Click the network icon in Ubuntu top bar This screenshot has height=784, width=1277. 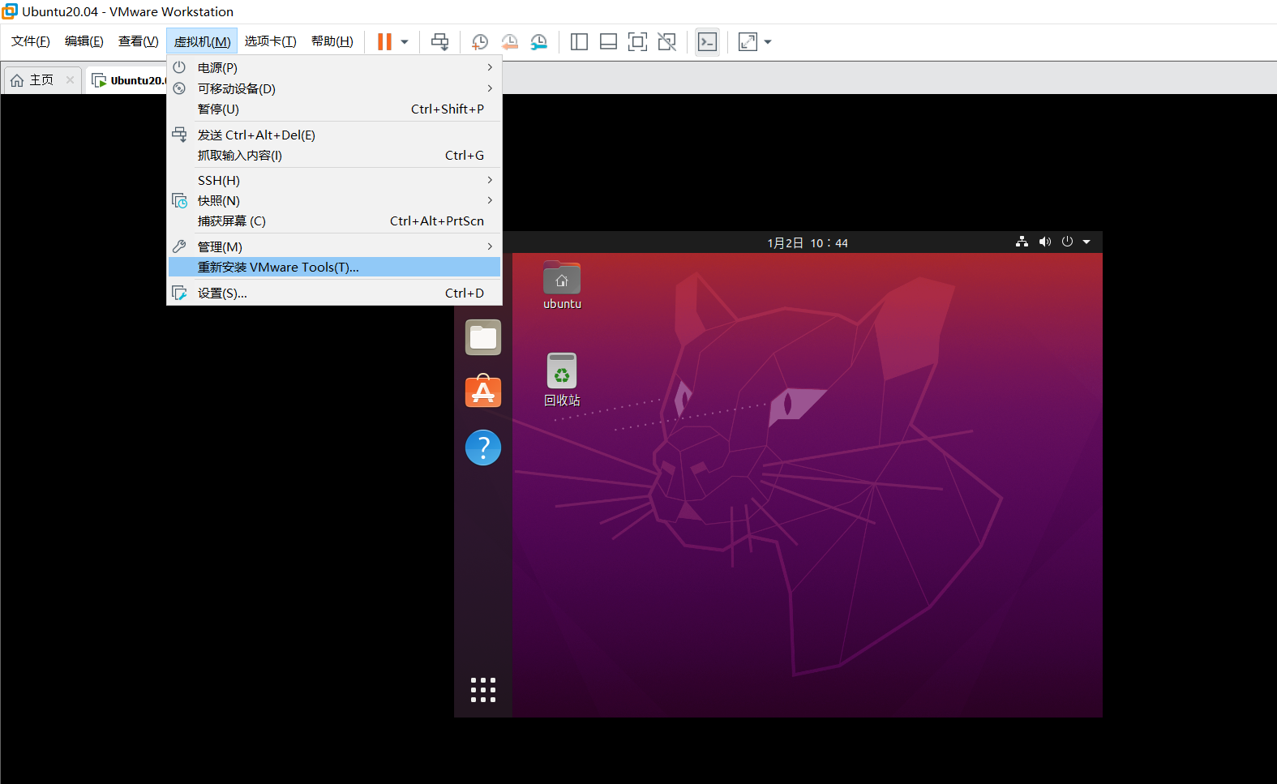pos(1022,242)
